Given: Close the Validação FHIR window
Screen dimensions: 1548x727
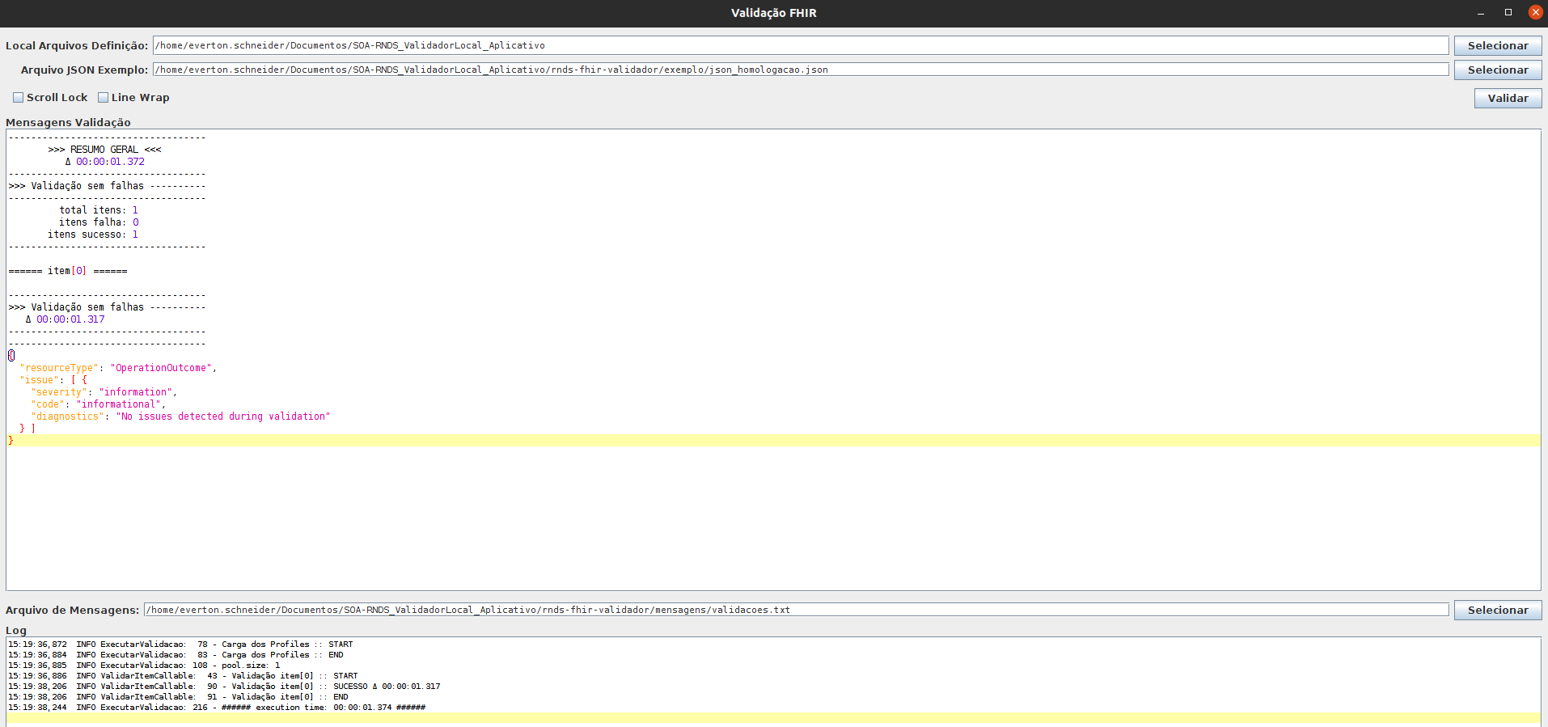Looking at the screenshot, I should tap(1535, 12).
